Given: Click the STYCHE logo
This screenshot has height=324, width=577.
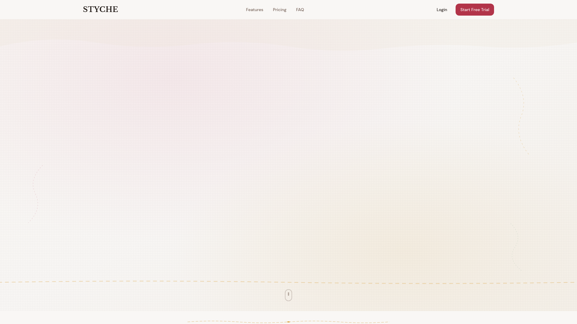Looking at the screenshot, I should coord(100,10).
